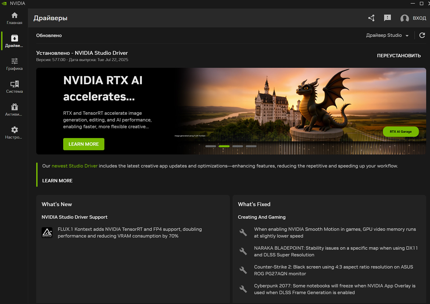Select the fourth banner carousel indicator
430x304 pixels.
[x=251, y=146]
